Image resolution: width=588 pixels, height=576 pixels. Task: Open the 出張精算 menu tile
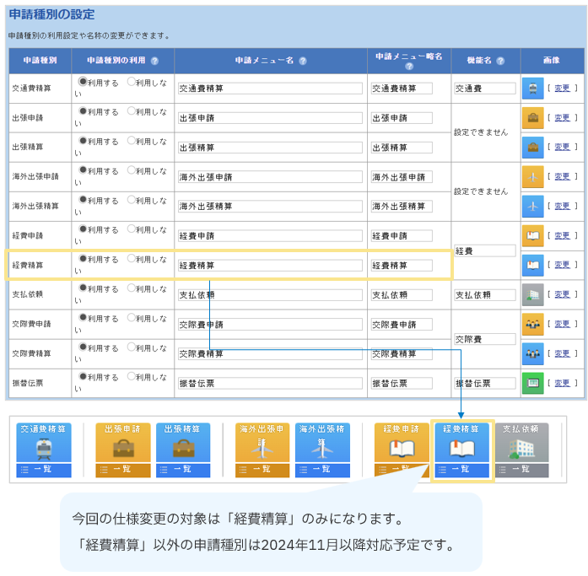click(x=183, y=444)
